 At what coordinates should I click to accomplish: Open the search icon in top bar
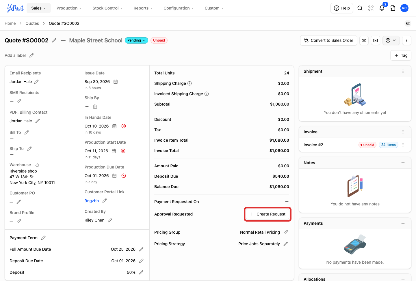(x=360, y=8)
